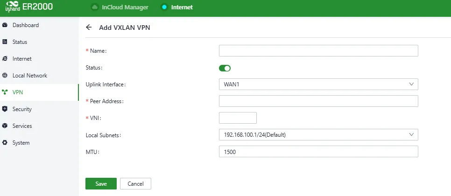Click the InCloud Manager status label
This screenshot has width=451, height=196.
click(x=125, y=7)
